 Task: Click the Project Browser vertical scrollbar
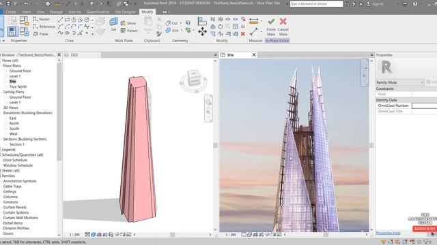point(59,111)
